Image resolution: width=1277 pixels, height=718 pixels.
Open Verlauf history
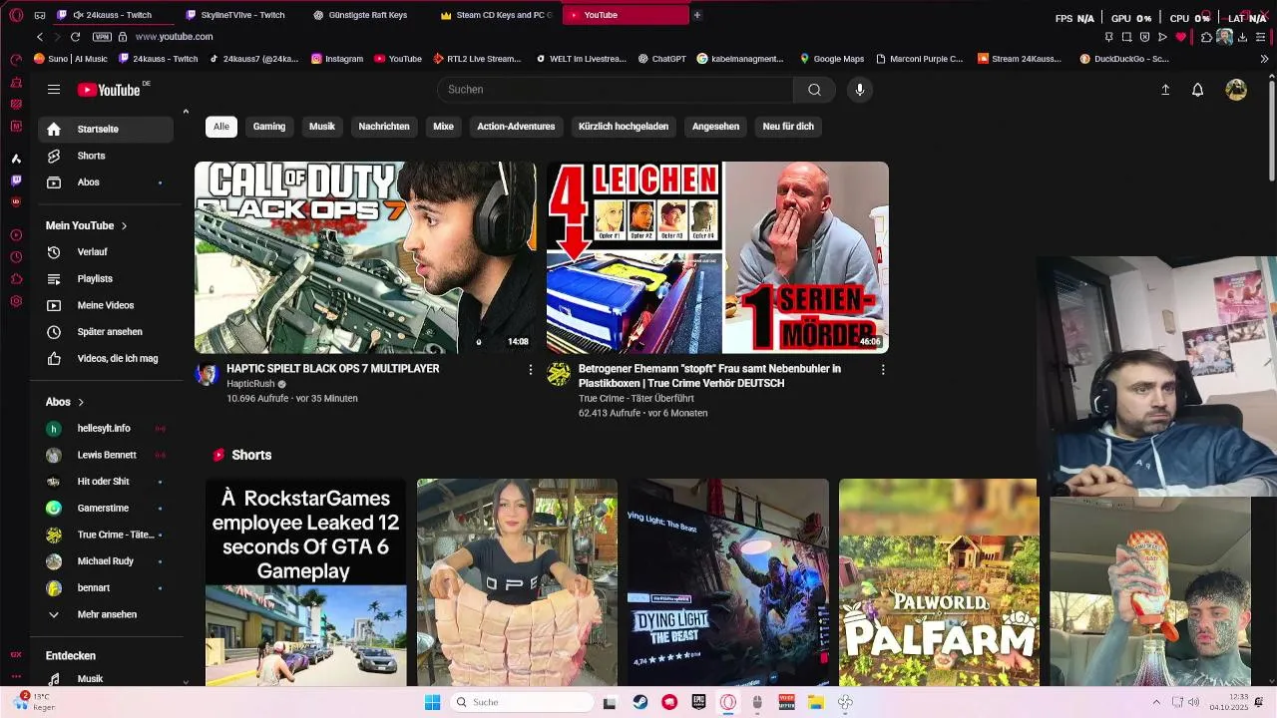[106, 252]
